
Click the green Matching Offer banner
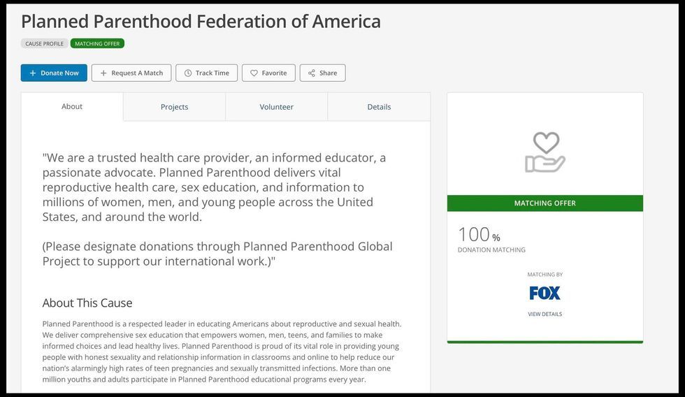[545, 203]
